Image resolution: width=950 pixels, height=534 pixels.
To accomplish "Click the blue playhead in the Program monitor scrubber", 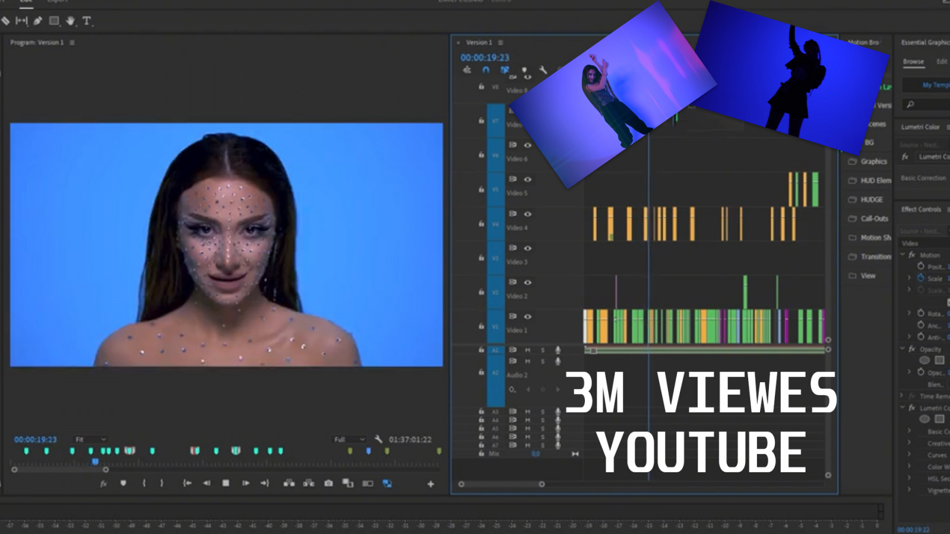I will 95,461.
